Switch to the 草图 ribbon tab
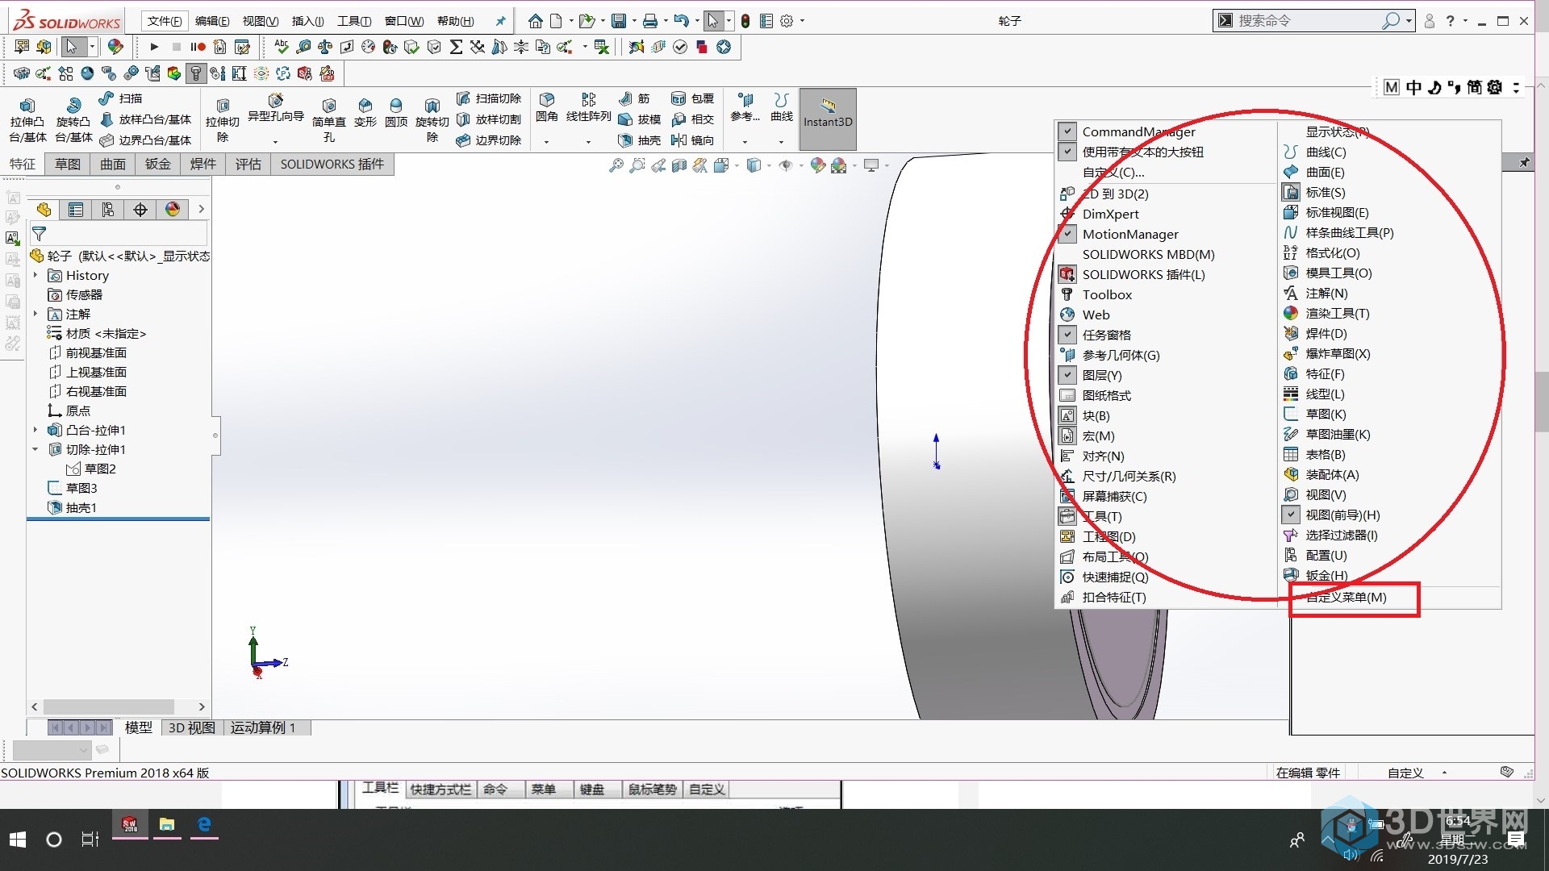The width and height of the screenshot is (1549, 871). (68, 165)
